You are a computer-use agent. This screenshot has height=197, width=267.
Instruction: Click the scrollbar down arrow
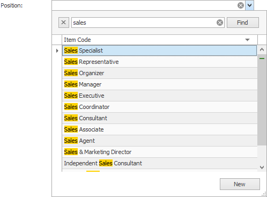click(262, 167)
